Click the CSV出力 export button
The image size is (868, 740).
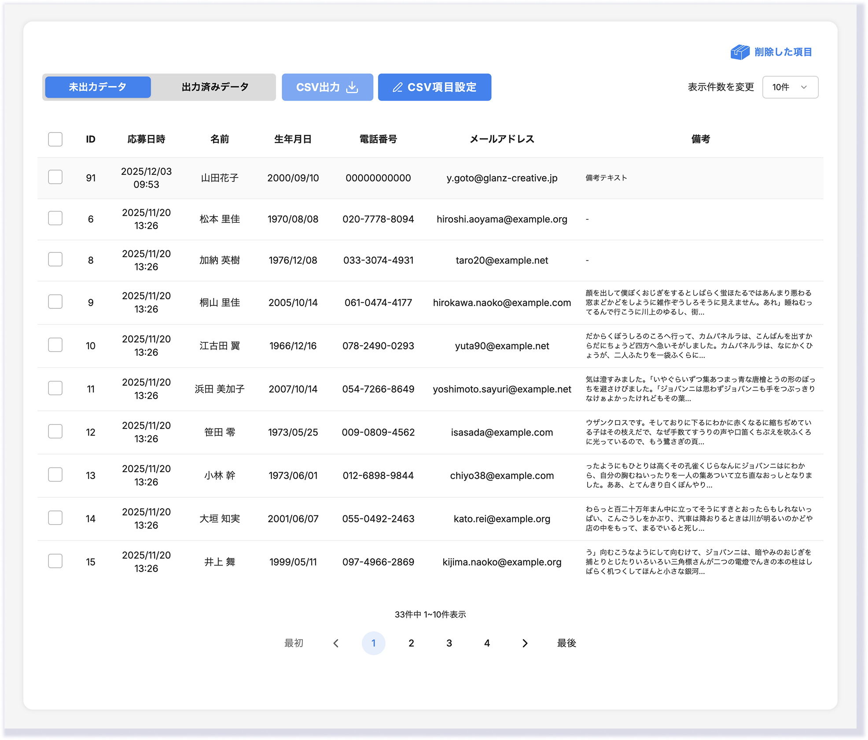(327, 87)
